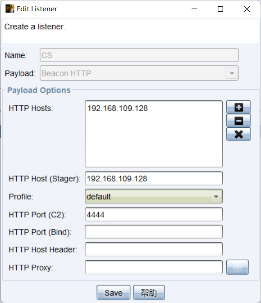
Task: Click the Edit Listener app icon in title bar
Action: point(9,9)
